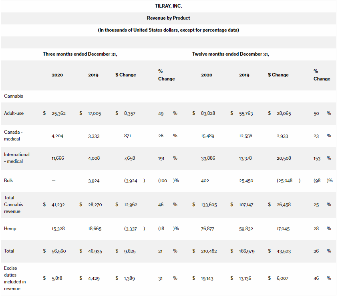Click the 'International - medical' row label
This screenshot has width=338, height=297.
(x=17, y=158)
